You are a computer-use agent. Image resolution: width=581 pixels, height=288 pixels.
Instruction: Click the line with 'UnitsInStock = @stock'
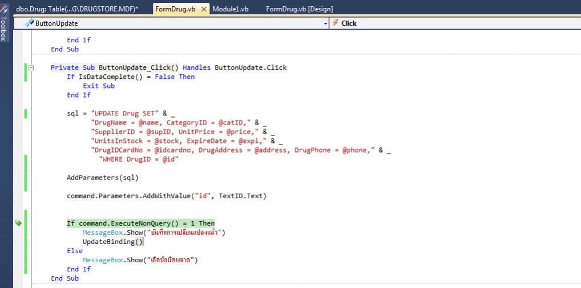pos(187,141)
